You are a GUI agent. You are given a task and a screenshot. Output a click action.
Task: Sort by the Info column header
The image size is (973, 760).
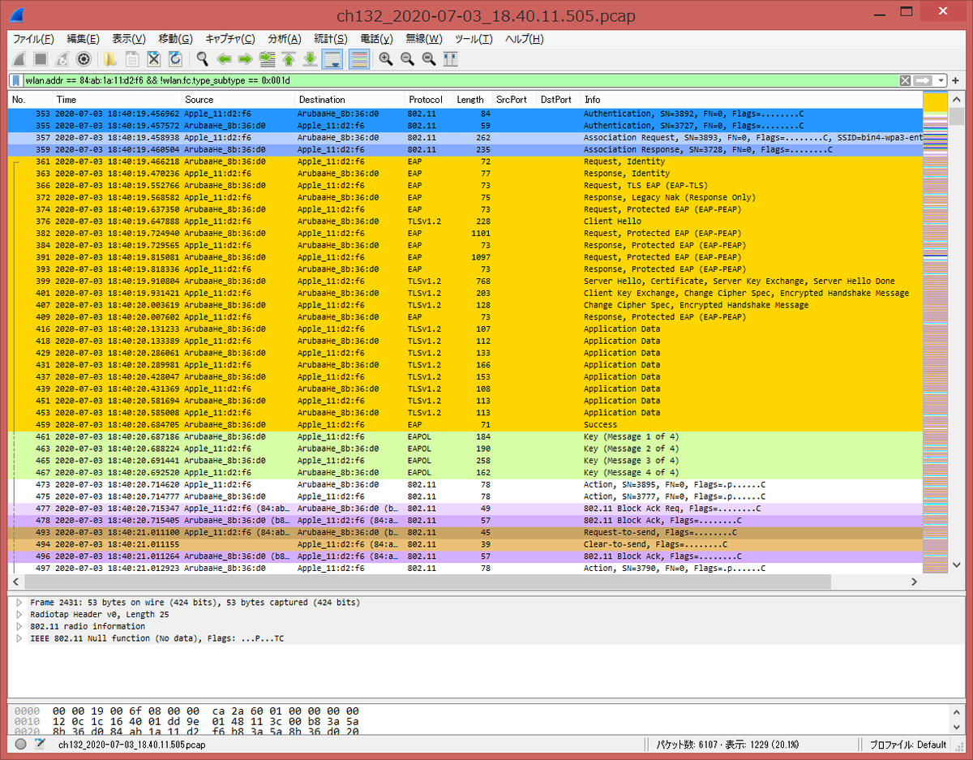(x=752, y=100)
